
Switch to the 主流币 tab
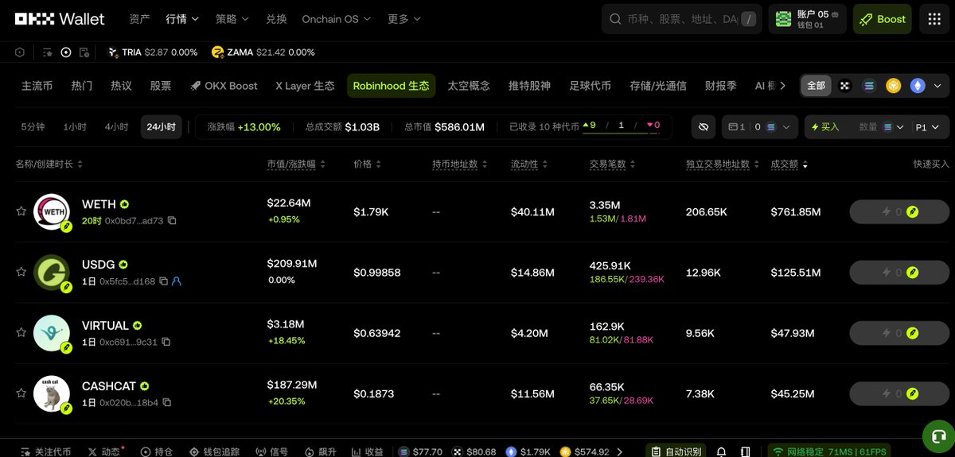pos(37,86)
